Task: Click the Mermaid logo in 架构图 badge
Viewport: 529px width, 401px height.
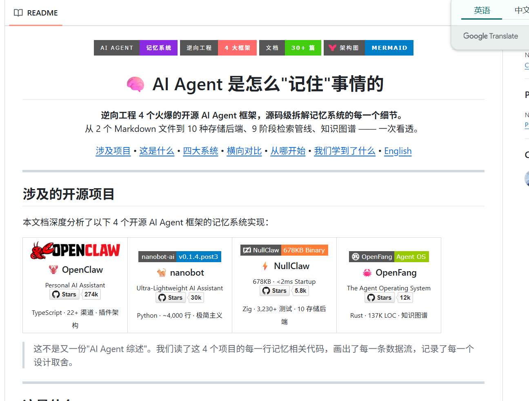Action: click(332, 48)
